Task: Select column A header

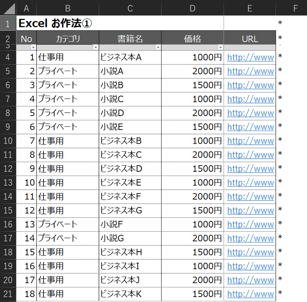Action: tap(26, 8)
